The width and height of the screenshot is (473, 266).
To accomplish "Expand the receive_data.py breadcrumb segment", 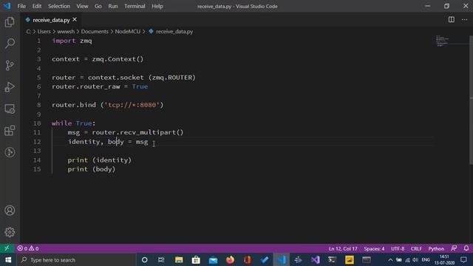I will pyautogui.click(x=171, y=31).
